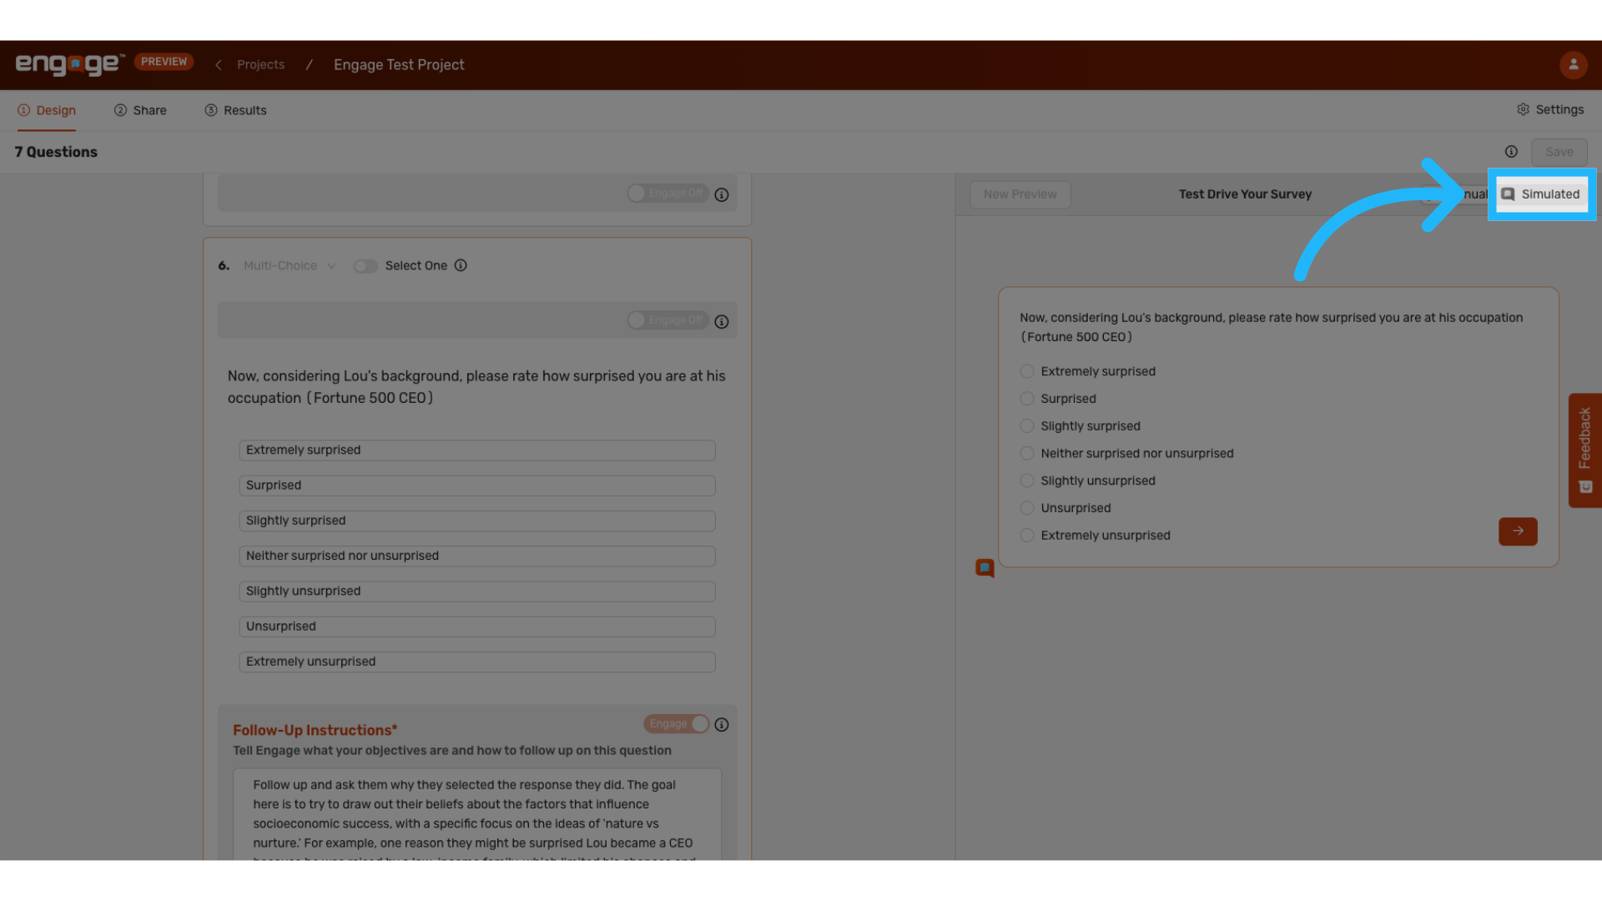1602x901 pixels.
Task: Edit the 'Extremely unsurprised' option field
Action: click(x=476, y=662)
